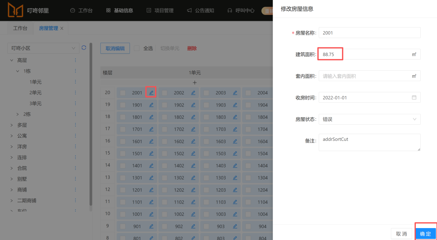Click the 套内面积 input field
Screen dimensions: 437x240
pyautogui.click(x=364, y=76)
